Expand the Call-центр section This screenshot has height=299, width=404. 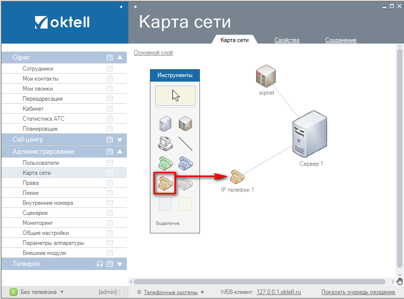click(120, 140)
